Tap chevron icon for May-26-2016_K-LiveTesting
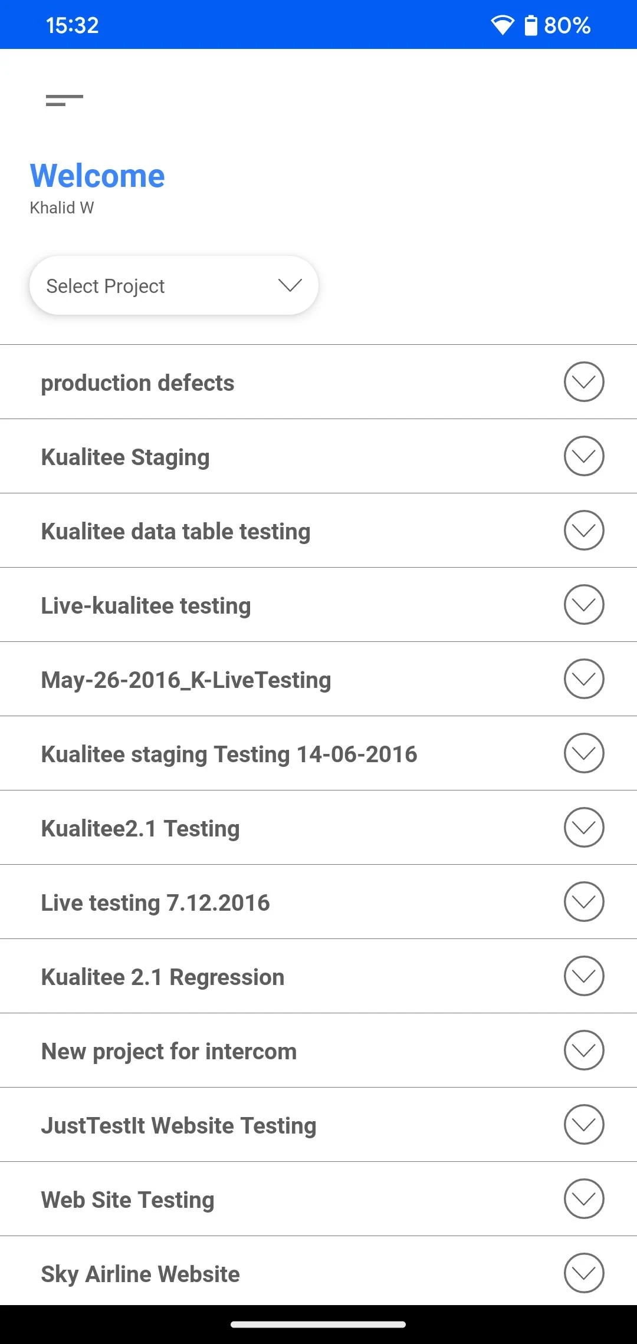This screenshot has height=1344, width=637. [584, 679]
